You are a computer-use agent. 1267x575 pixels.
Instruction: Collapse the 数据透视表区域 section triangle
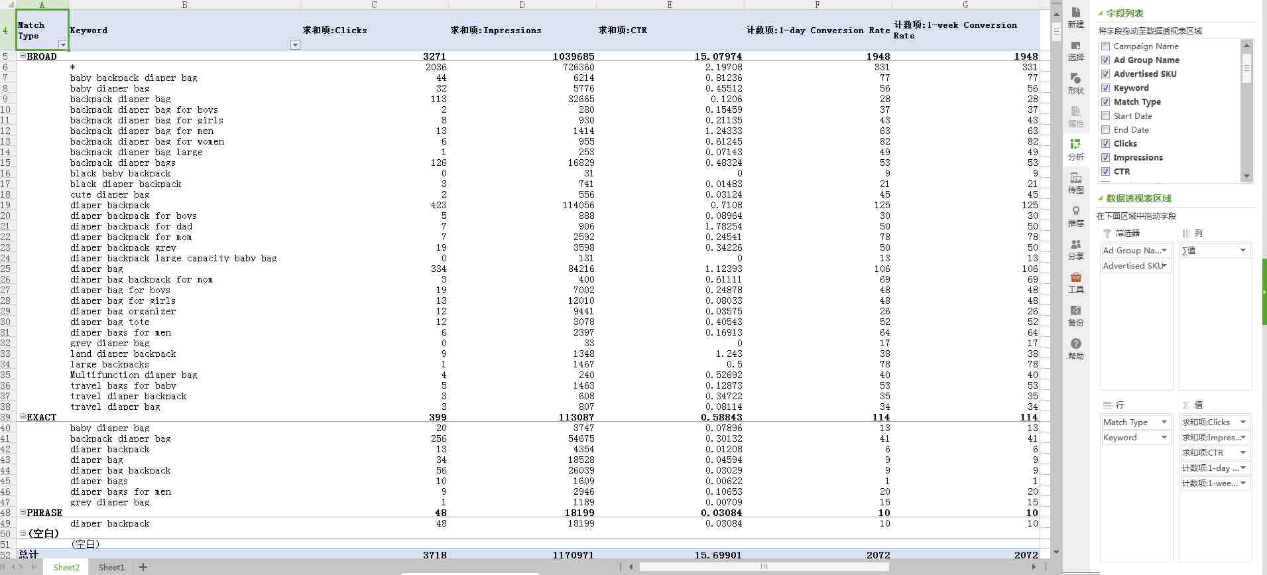pos(1101,198)
